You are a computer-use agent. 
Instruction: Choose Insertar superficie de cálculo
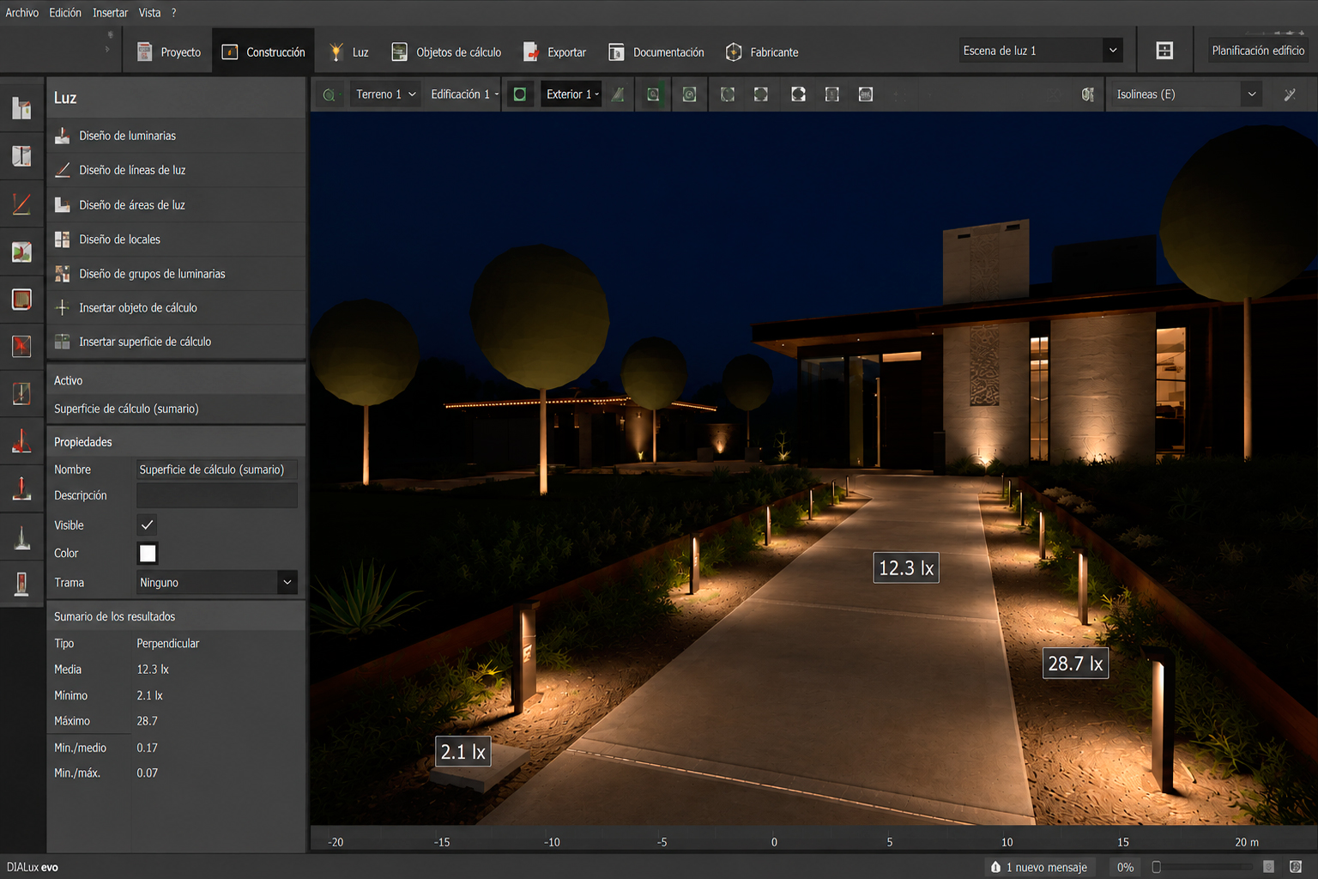point(177,342)
